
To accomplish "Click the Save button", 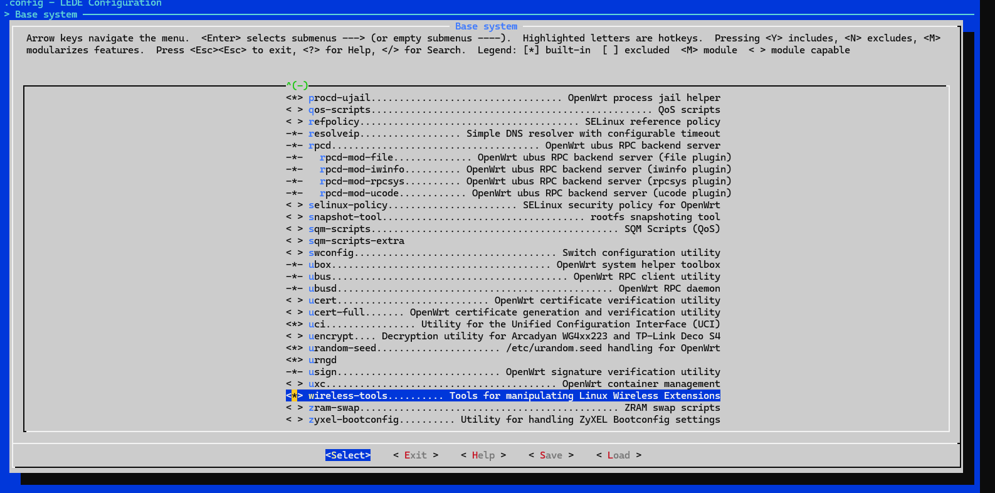I will pyautogui.click(x=551, y=455).
